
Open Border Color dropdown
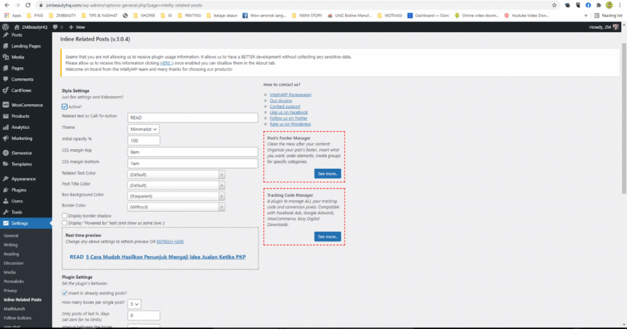tap(176, 207)
